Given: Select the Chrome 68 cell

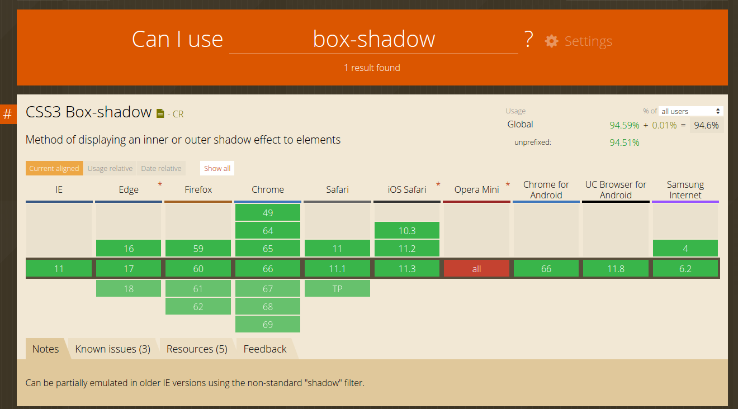Looking at the screenshot, I should pyautogui.click(x=268, y=307).
